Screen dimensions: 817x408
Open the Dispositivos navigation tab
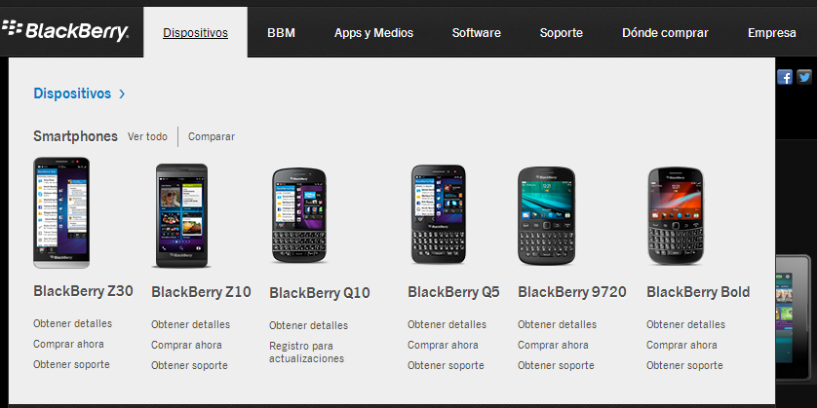(195, 33)
